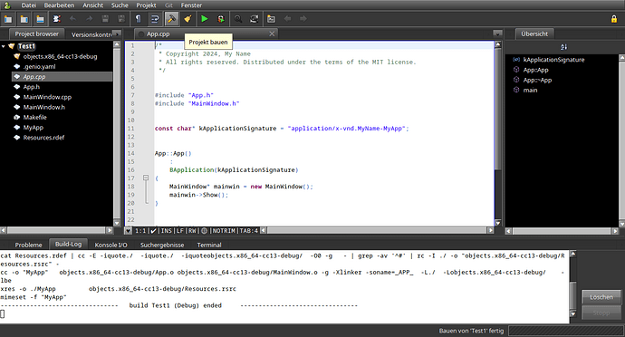The width and height of the screenshot is (625, 337).
Task: Select MainWindow.h in project tree
Action: (x=43, y=107)
